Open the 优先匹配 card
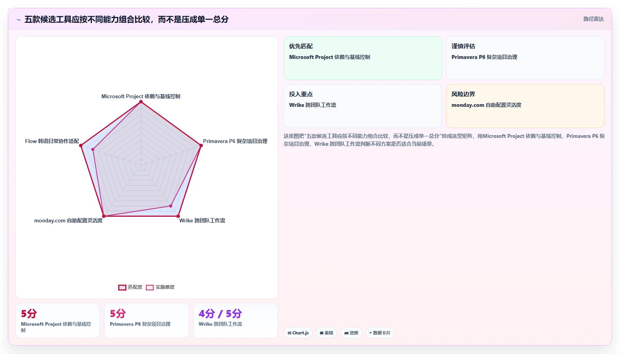620x354 pixels. tap(363, 58)
